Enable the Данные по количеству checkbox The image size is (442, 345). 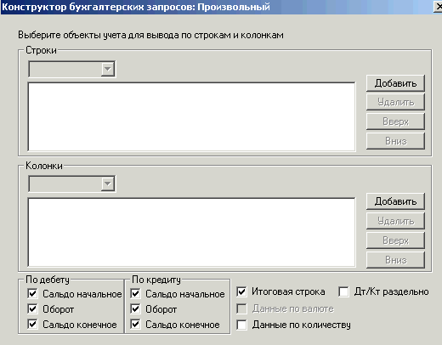[241, 325]
